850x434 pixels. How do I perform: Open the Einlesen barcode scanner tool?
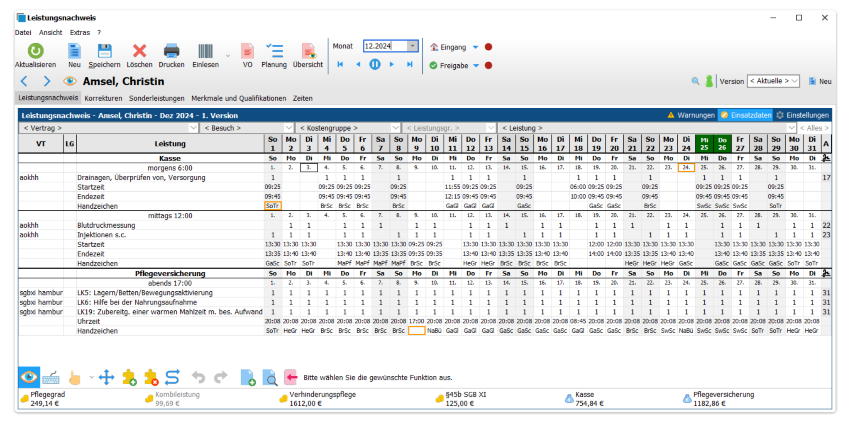click(x=205, y=51)
